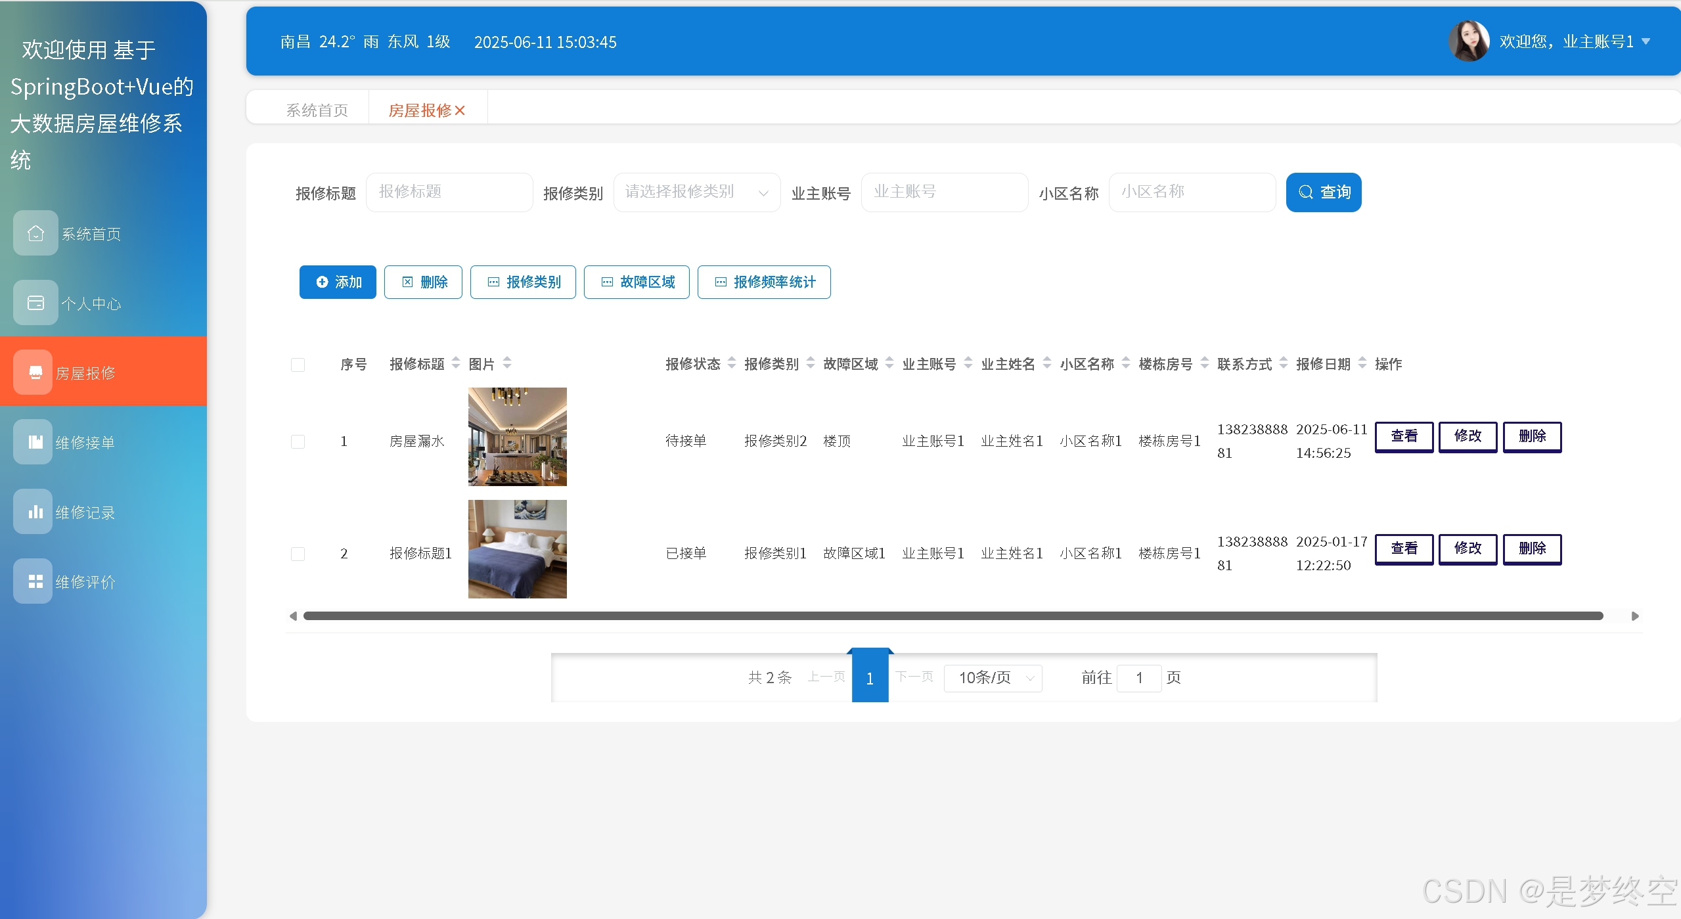Click the 查询 search button
Viewport: 1681px width, 919px height.
tap(1323, 192)
